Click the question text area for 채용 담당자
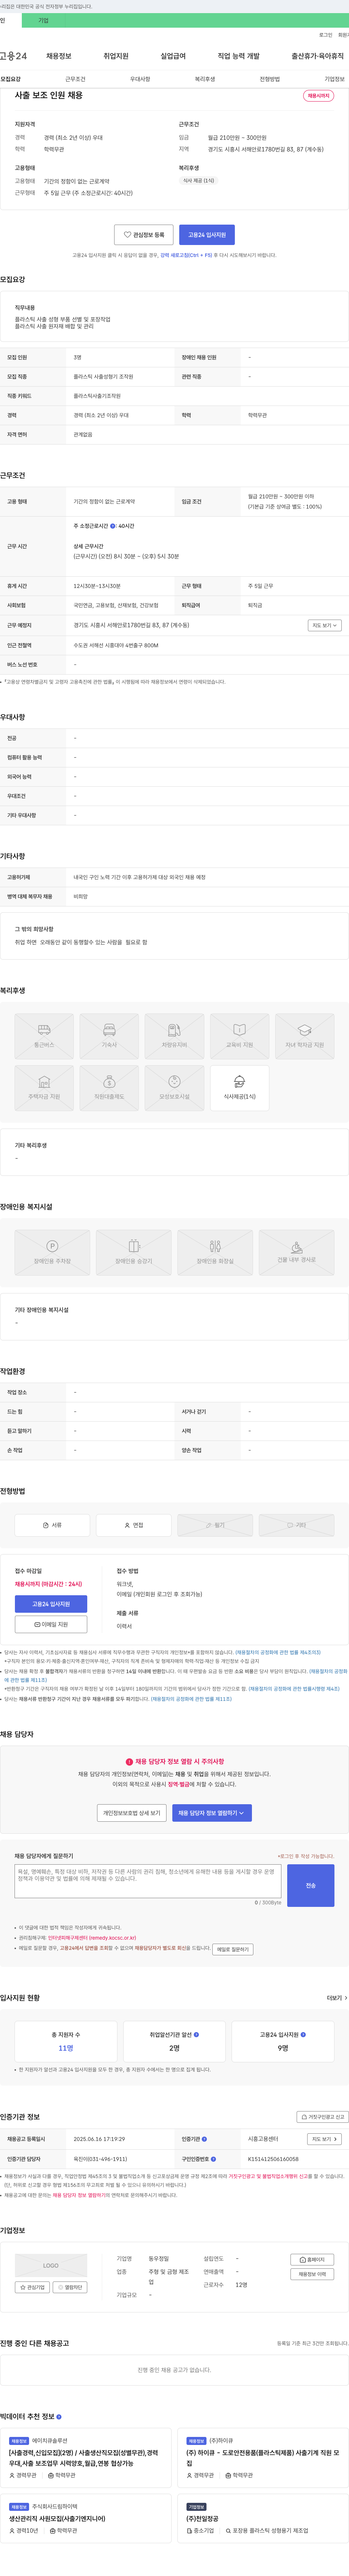 [x=148, y=1881]
